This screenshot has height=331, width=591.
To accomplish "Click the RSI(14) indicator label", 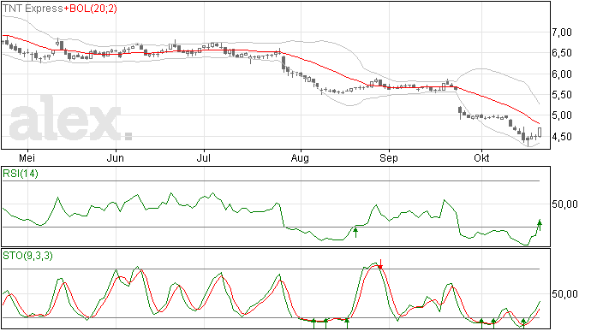I will tap(21, 174).
